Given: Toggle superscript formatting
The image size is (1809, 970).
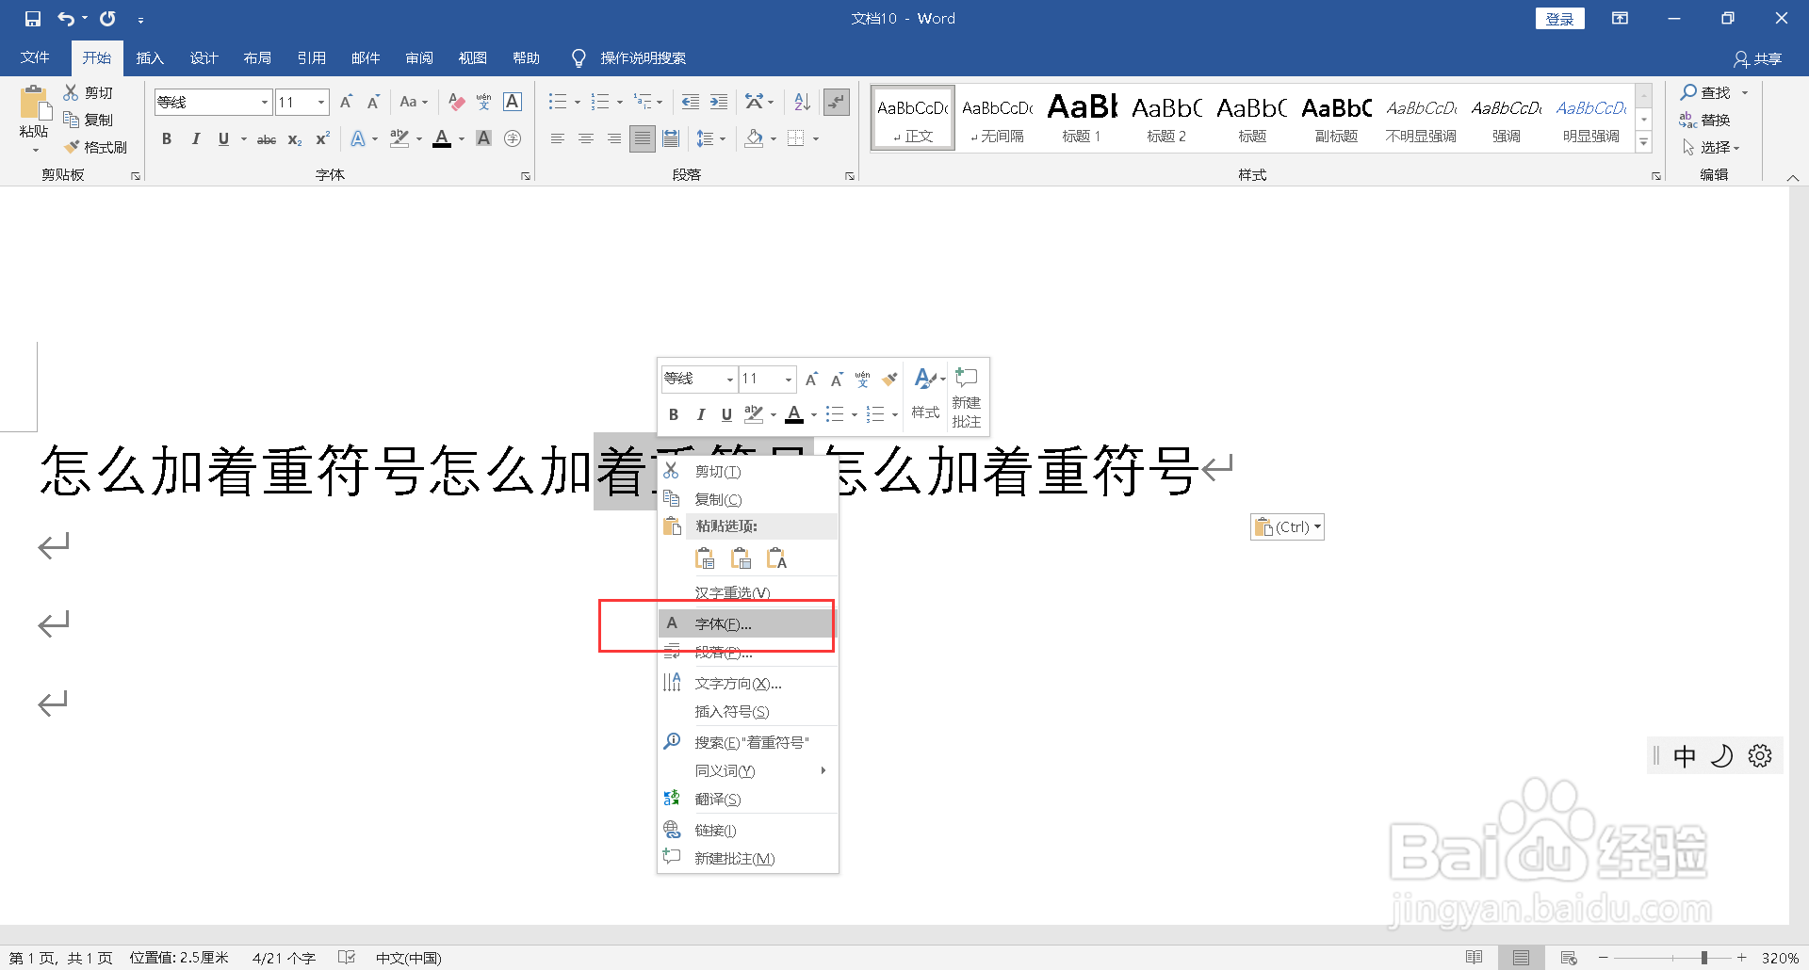Looking at the screenshot, I should click(x=322, y=138).
